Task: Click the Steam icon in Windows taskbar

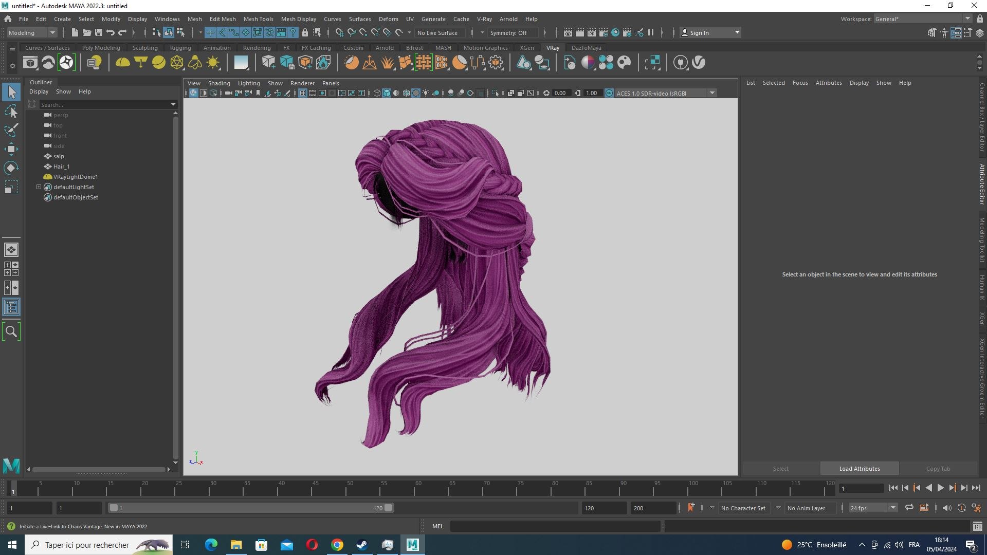Action: (362, 545)
